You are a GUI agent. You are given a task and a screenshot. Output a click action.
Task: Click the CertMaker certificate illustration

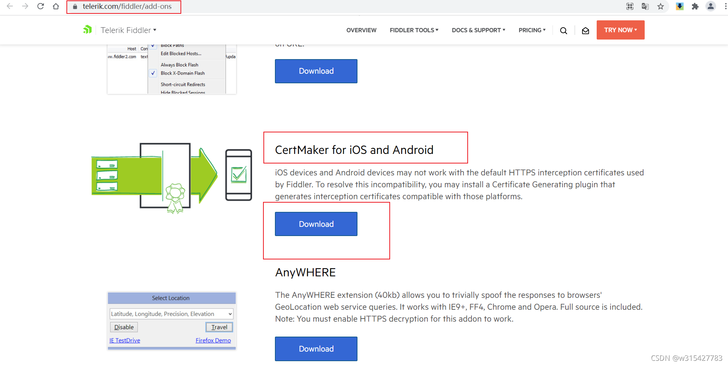172,178
